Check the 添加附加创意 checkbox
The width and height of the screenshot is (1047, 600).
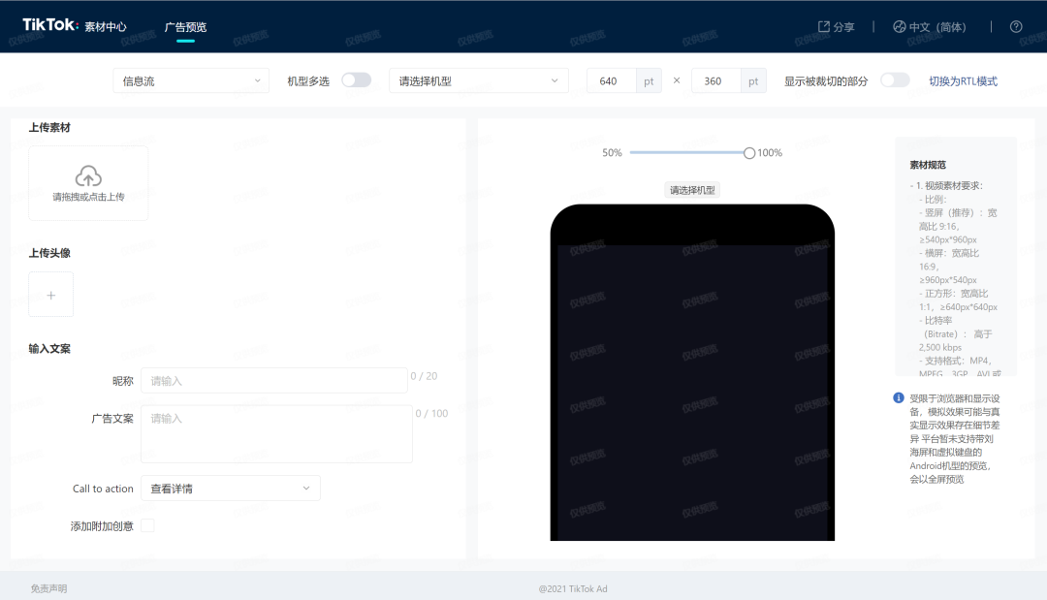147,525
